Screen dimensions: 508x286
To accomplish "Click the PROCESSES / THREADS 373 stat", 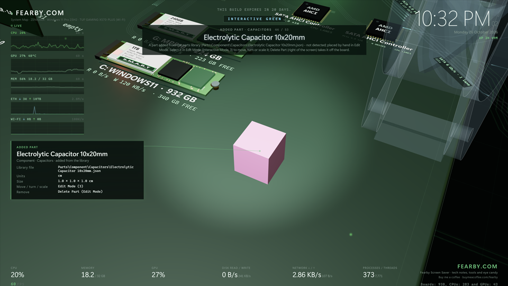I will [x=380, y=273].
